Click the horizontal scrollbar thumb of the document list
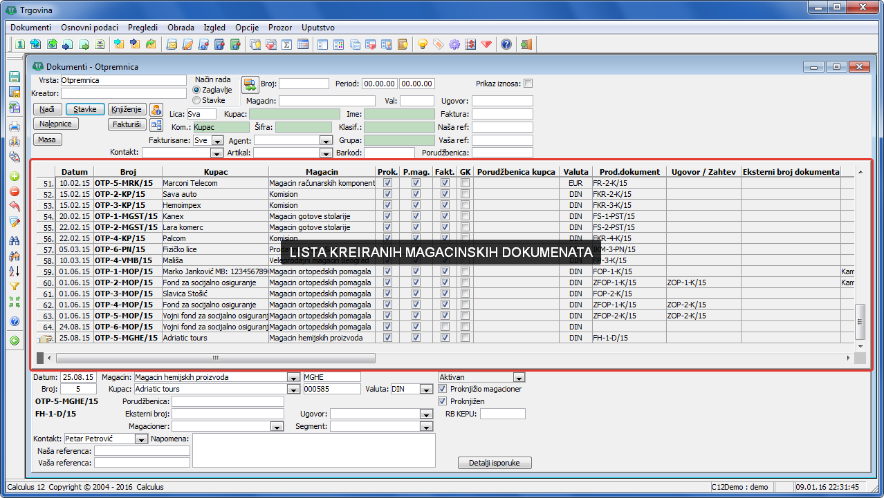 click(x=216, y=358)
